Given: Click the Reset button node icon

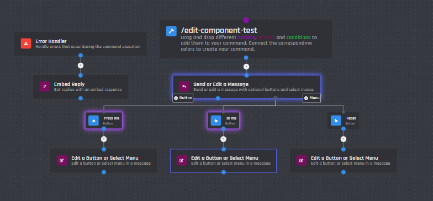Looking at the screenshot, I should point(336,120).
